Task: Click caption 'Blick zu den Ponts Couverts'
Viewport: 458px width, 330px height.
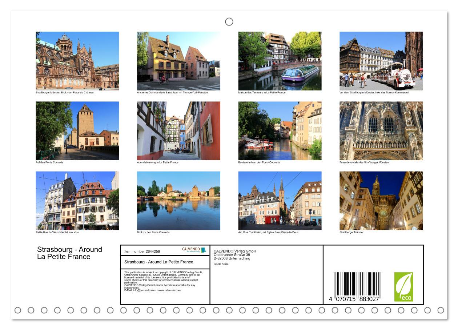Action: 153,232
